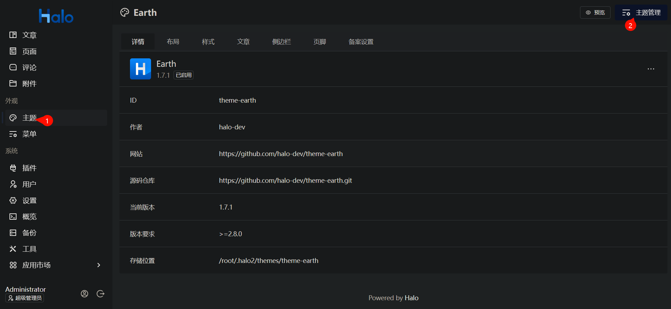Switch to the 文章 tab

click(x=243, y=41)
